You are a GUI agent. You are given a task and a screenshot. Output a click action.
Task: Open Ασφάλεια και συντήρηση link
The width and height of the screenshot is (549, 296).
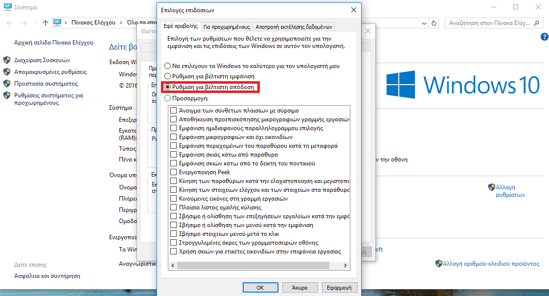point(47,275)
